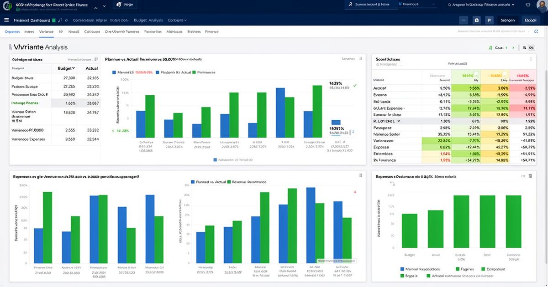
Task: Click the last icon button right of arrows
Action: (532, 47)
